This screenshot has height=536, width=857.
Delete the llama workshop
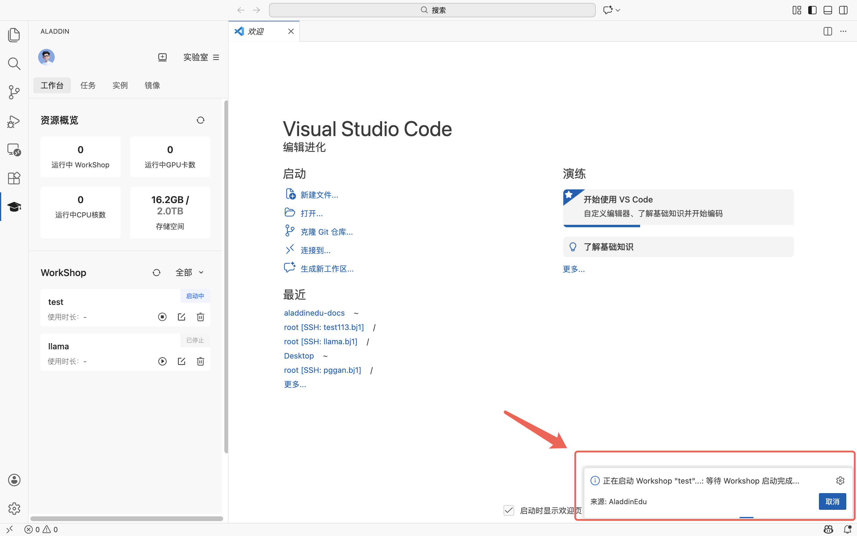tap(201, 361)
